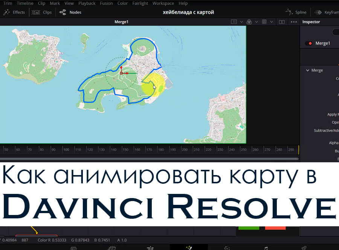Click frame 150 on the time ruler
This screenshot has height=250, width=339.
(125, 149)
